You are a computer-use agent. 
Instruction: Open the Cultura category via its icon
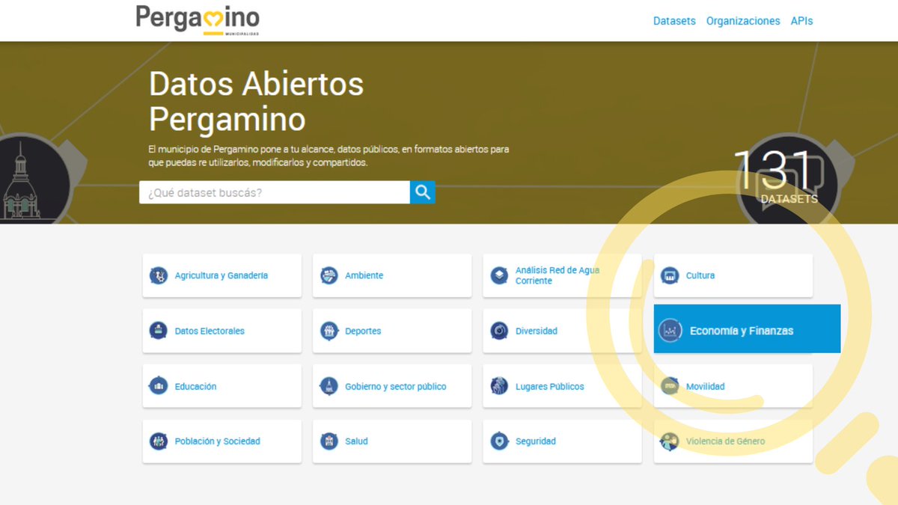670,275
